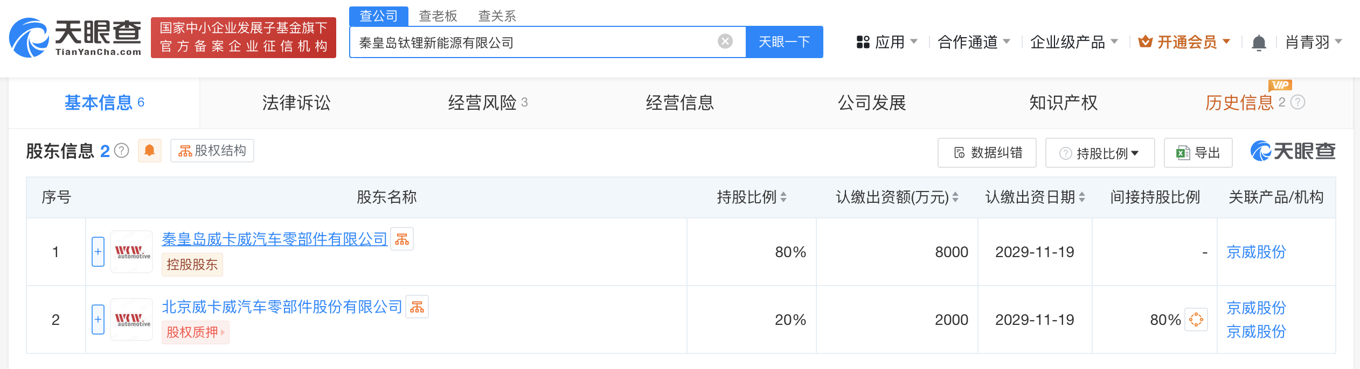The height and width of the screenshot is (369, 1360).
Task: Open the 持股比例 filter dropdown
Action: point(1100,153)
